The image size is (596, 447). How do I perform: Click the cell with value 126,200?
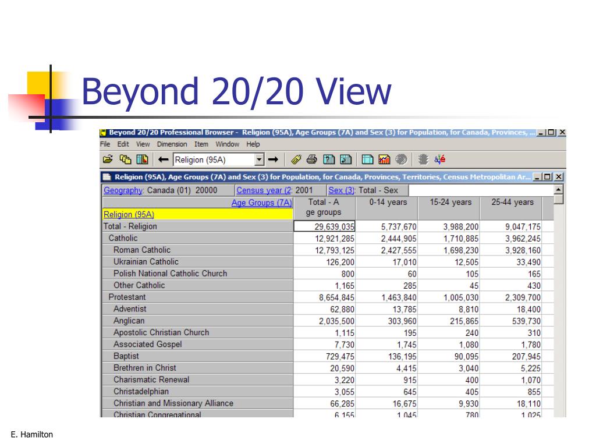324,262
